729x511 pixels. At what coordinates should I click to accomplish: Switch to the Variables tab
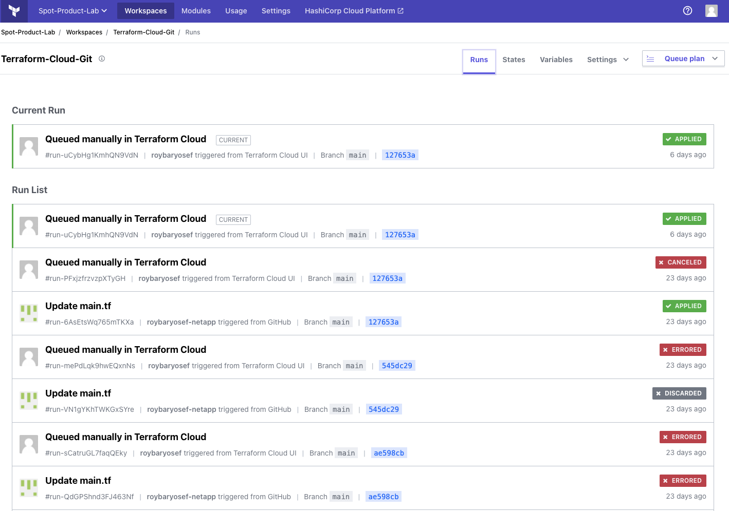pos(556,60)
